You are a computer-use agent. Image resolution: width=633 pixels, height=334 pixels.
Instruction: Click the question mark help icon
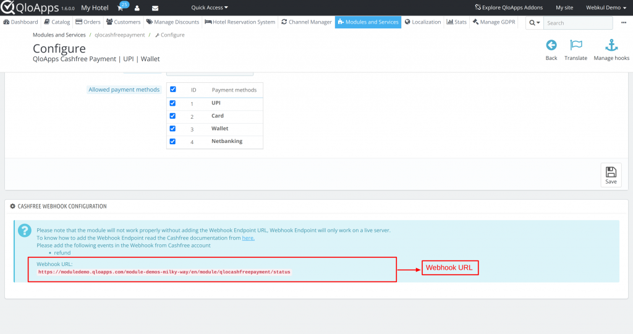click(25, 230)
